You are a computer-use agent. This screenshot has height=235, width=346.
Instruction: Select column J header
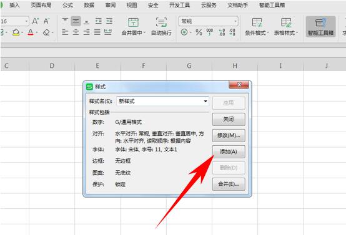click(325, 65)
